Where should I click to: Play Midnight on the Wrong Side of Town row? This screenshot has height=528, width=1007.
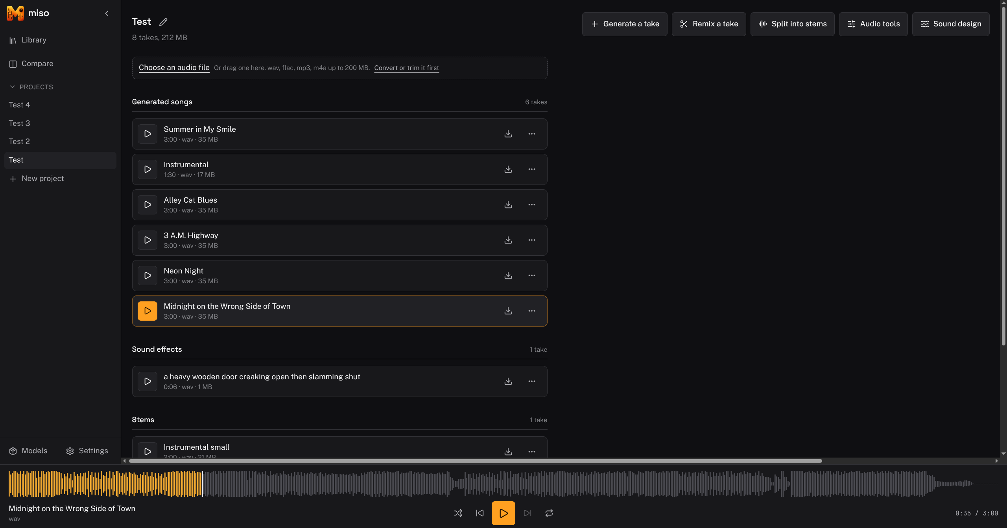point(148,311)
